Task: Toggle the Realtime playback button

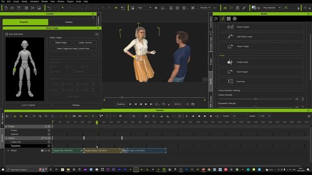Action: [x=120, y=104]
